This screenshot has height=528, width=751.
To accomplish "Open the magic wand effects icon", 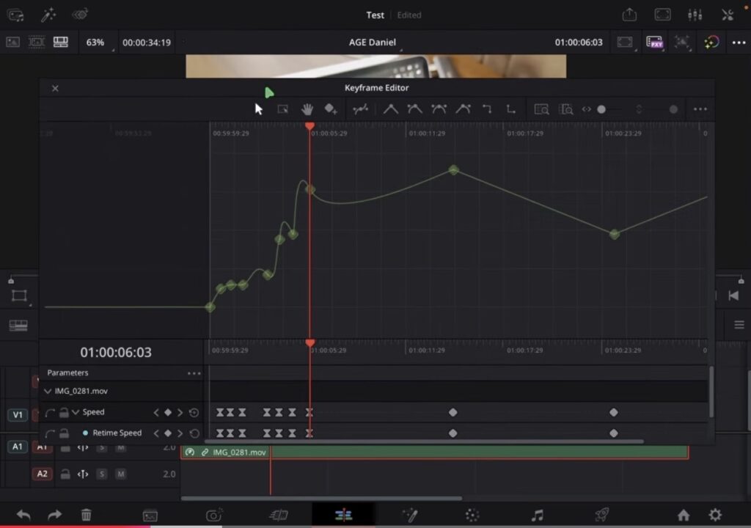I will [48, 15].
